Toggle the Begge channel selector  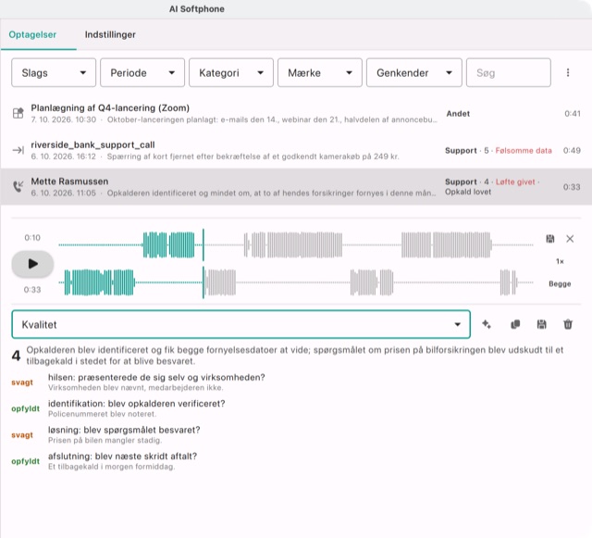560,283
